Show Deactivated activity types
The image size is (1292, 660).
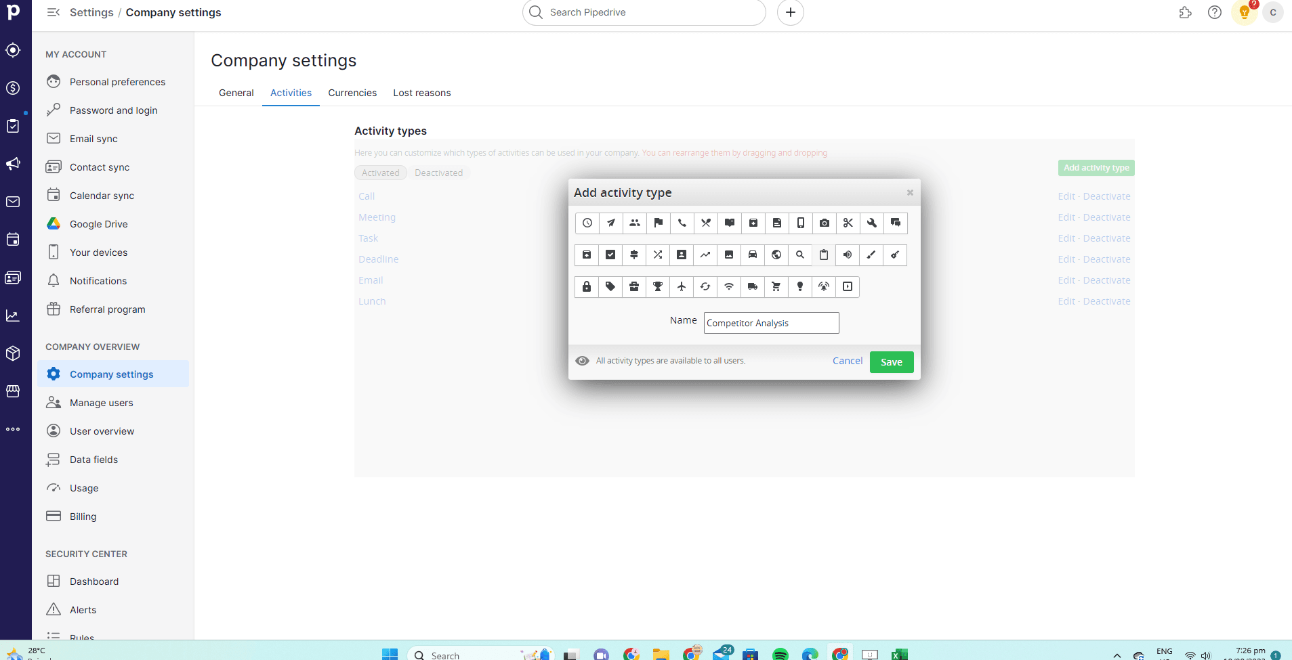coord(439,173)
